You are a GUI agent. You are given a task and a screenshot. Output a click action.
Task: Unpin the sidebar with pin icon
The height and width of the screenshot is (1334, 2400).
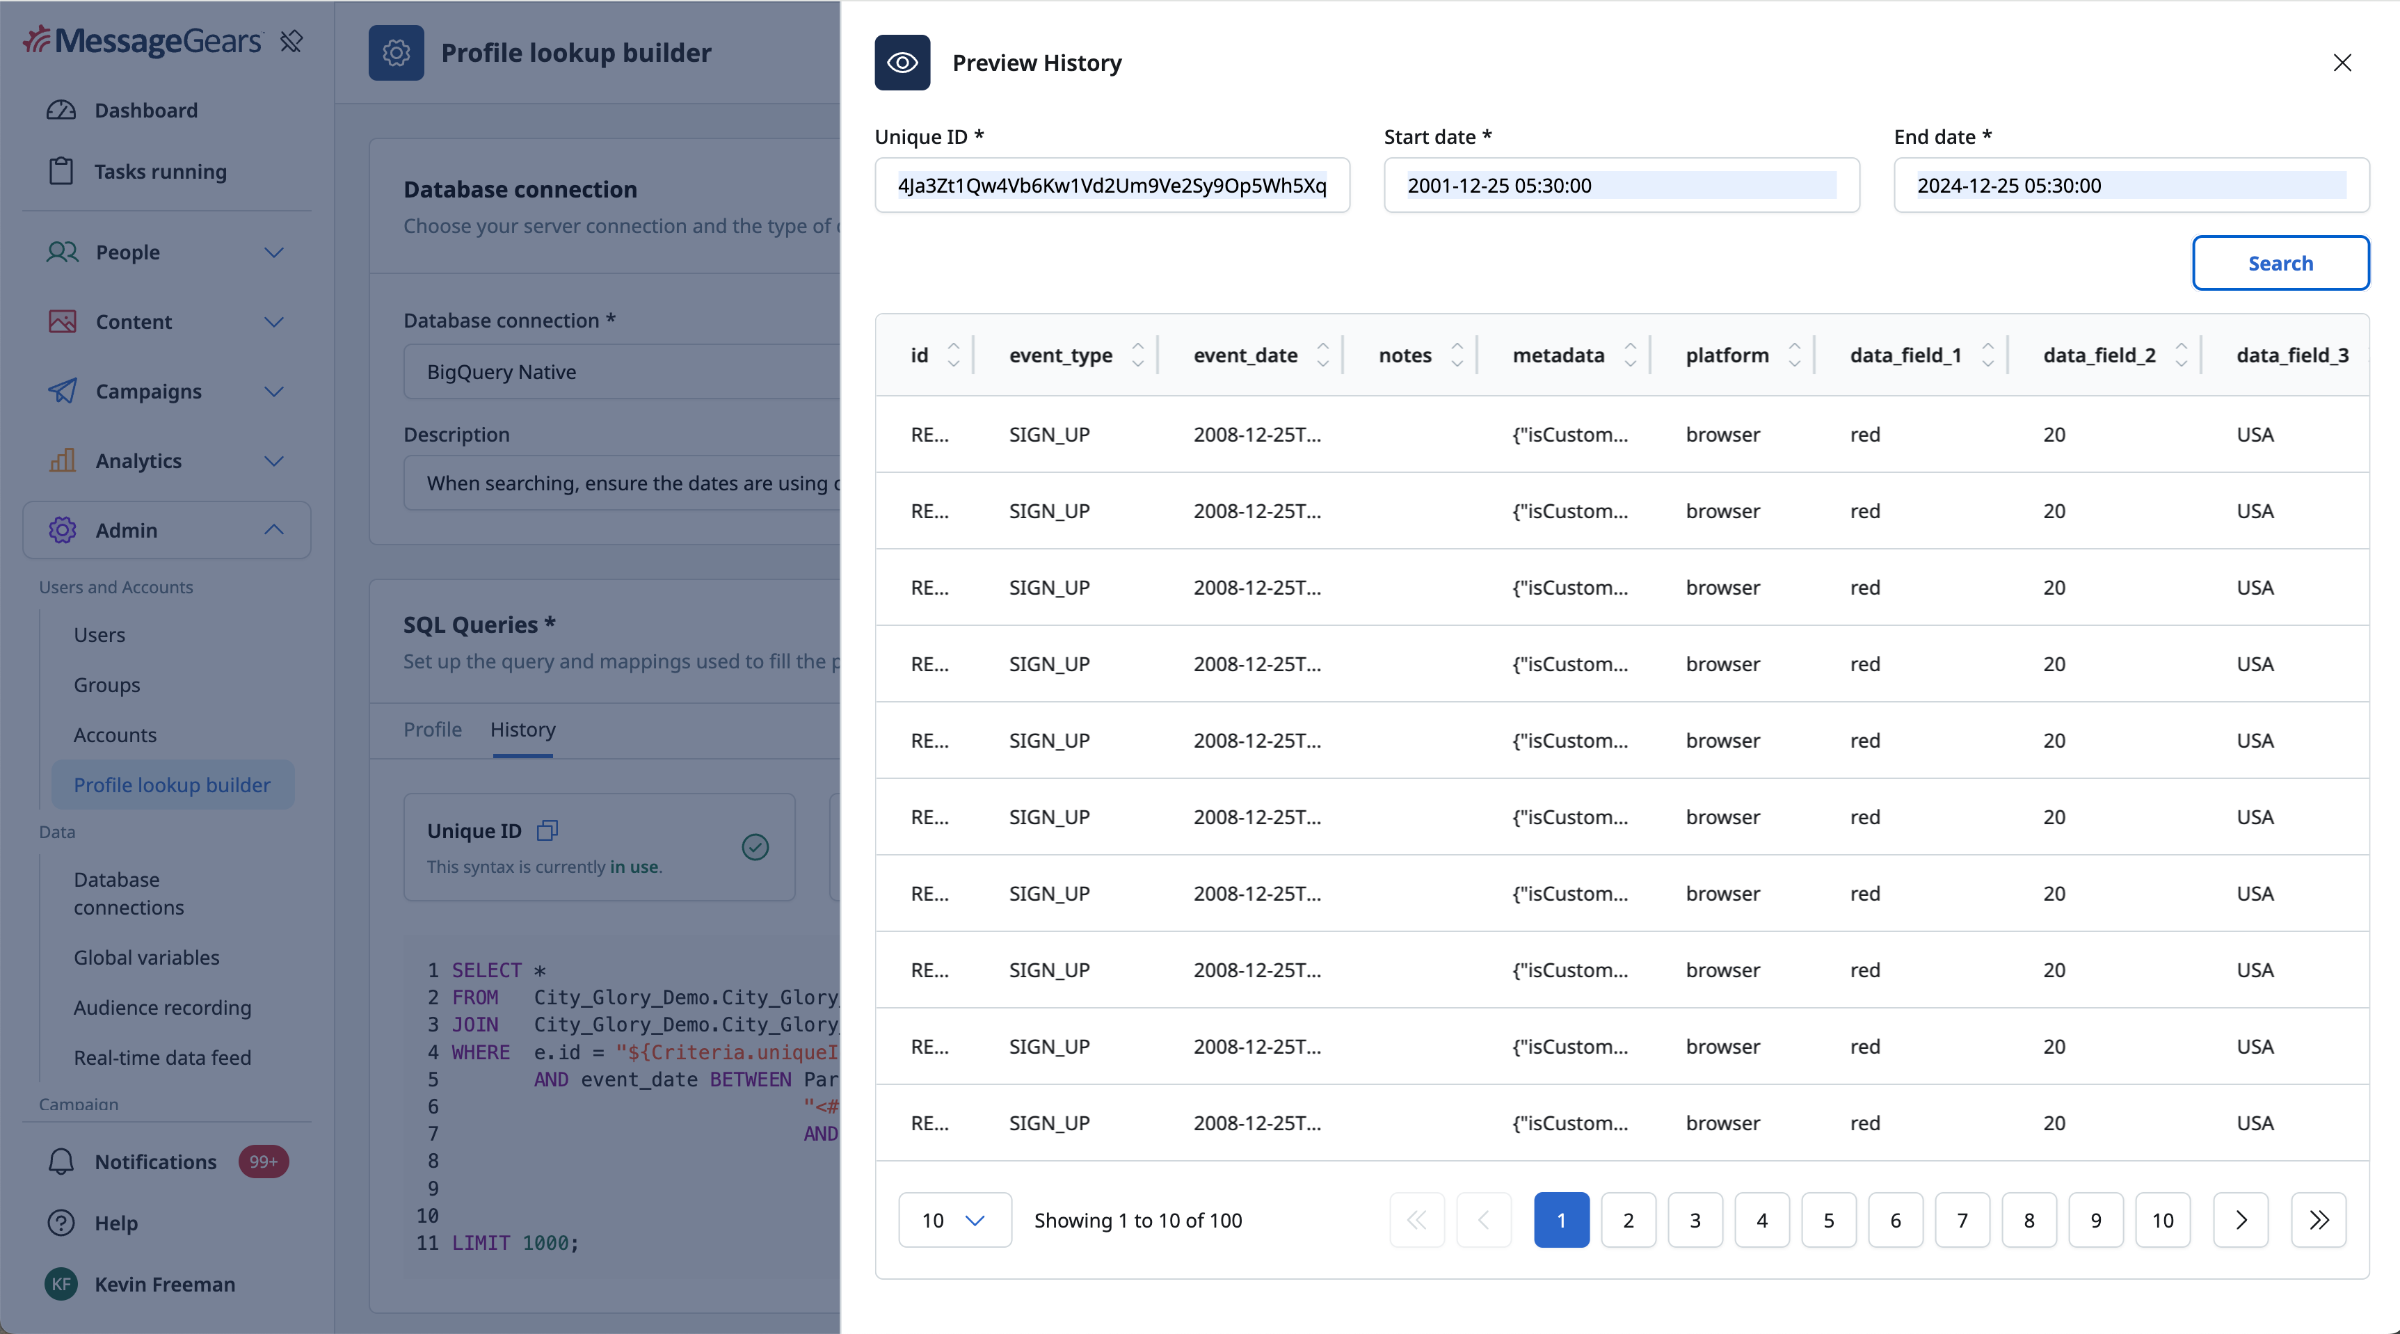(x=291, y=41)
